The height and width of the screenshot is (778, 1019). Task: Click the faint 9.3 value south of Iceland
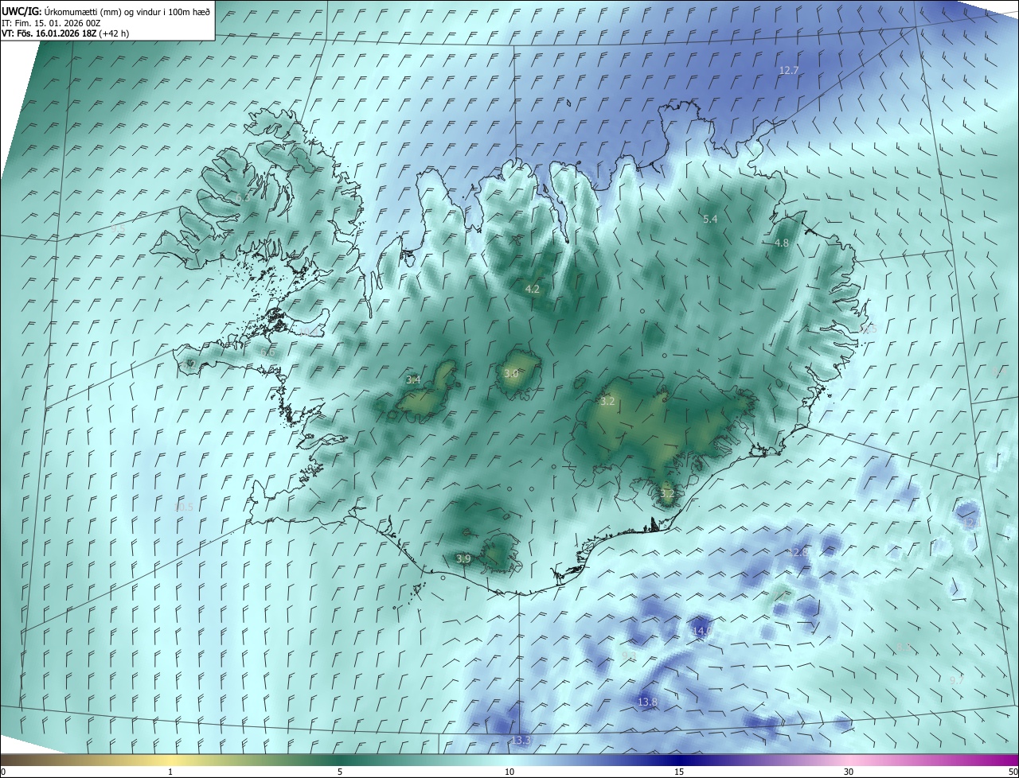628,656
